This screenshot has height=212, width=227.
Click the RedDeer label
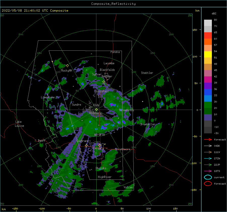[107, 76]
